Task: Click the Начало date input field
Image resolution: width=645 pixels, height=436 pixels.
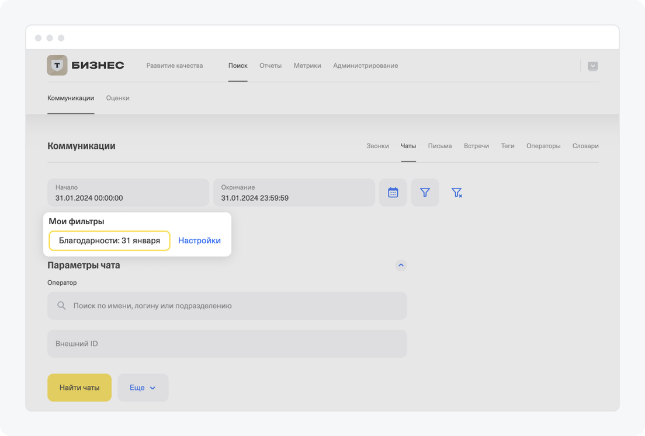Action: click(x=128, y=193)
